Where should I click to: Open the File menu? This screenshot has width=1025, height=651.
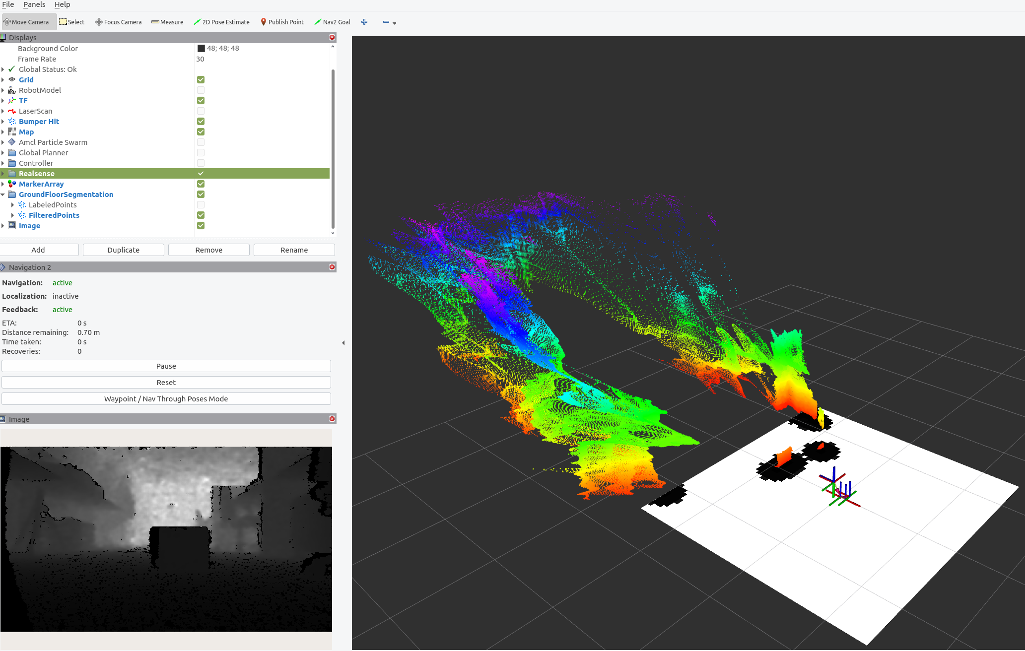[8, 4]
